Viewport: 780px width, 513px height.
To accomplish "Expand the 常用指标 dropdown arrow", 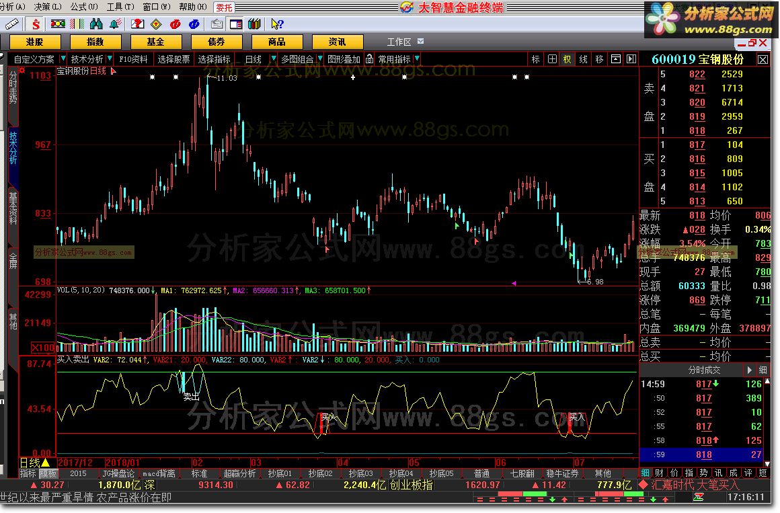I will point(417,58).
